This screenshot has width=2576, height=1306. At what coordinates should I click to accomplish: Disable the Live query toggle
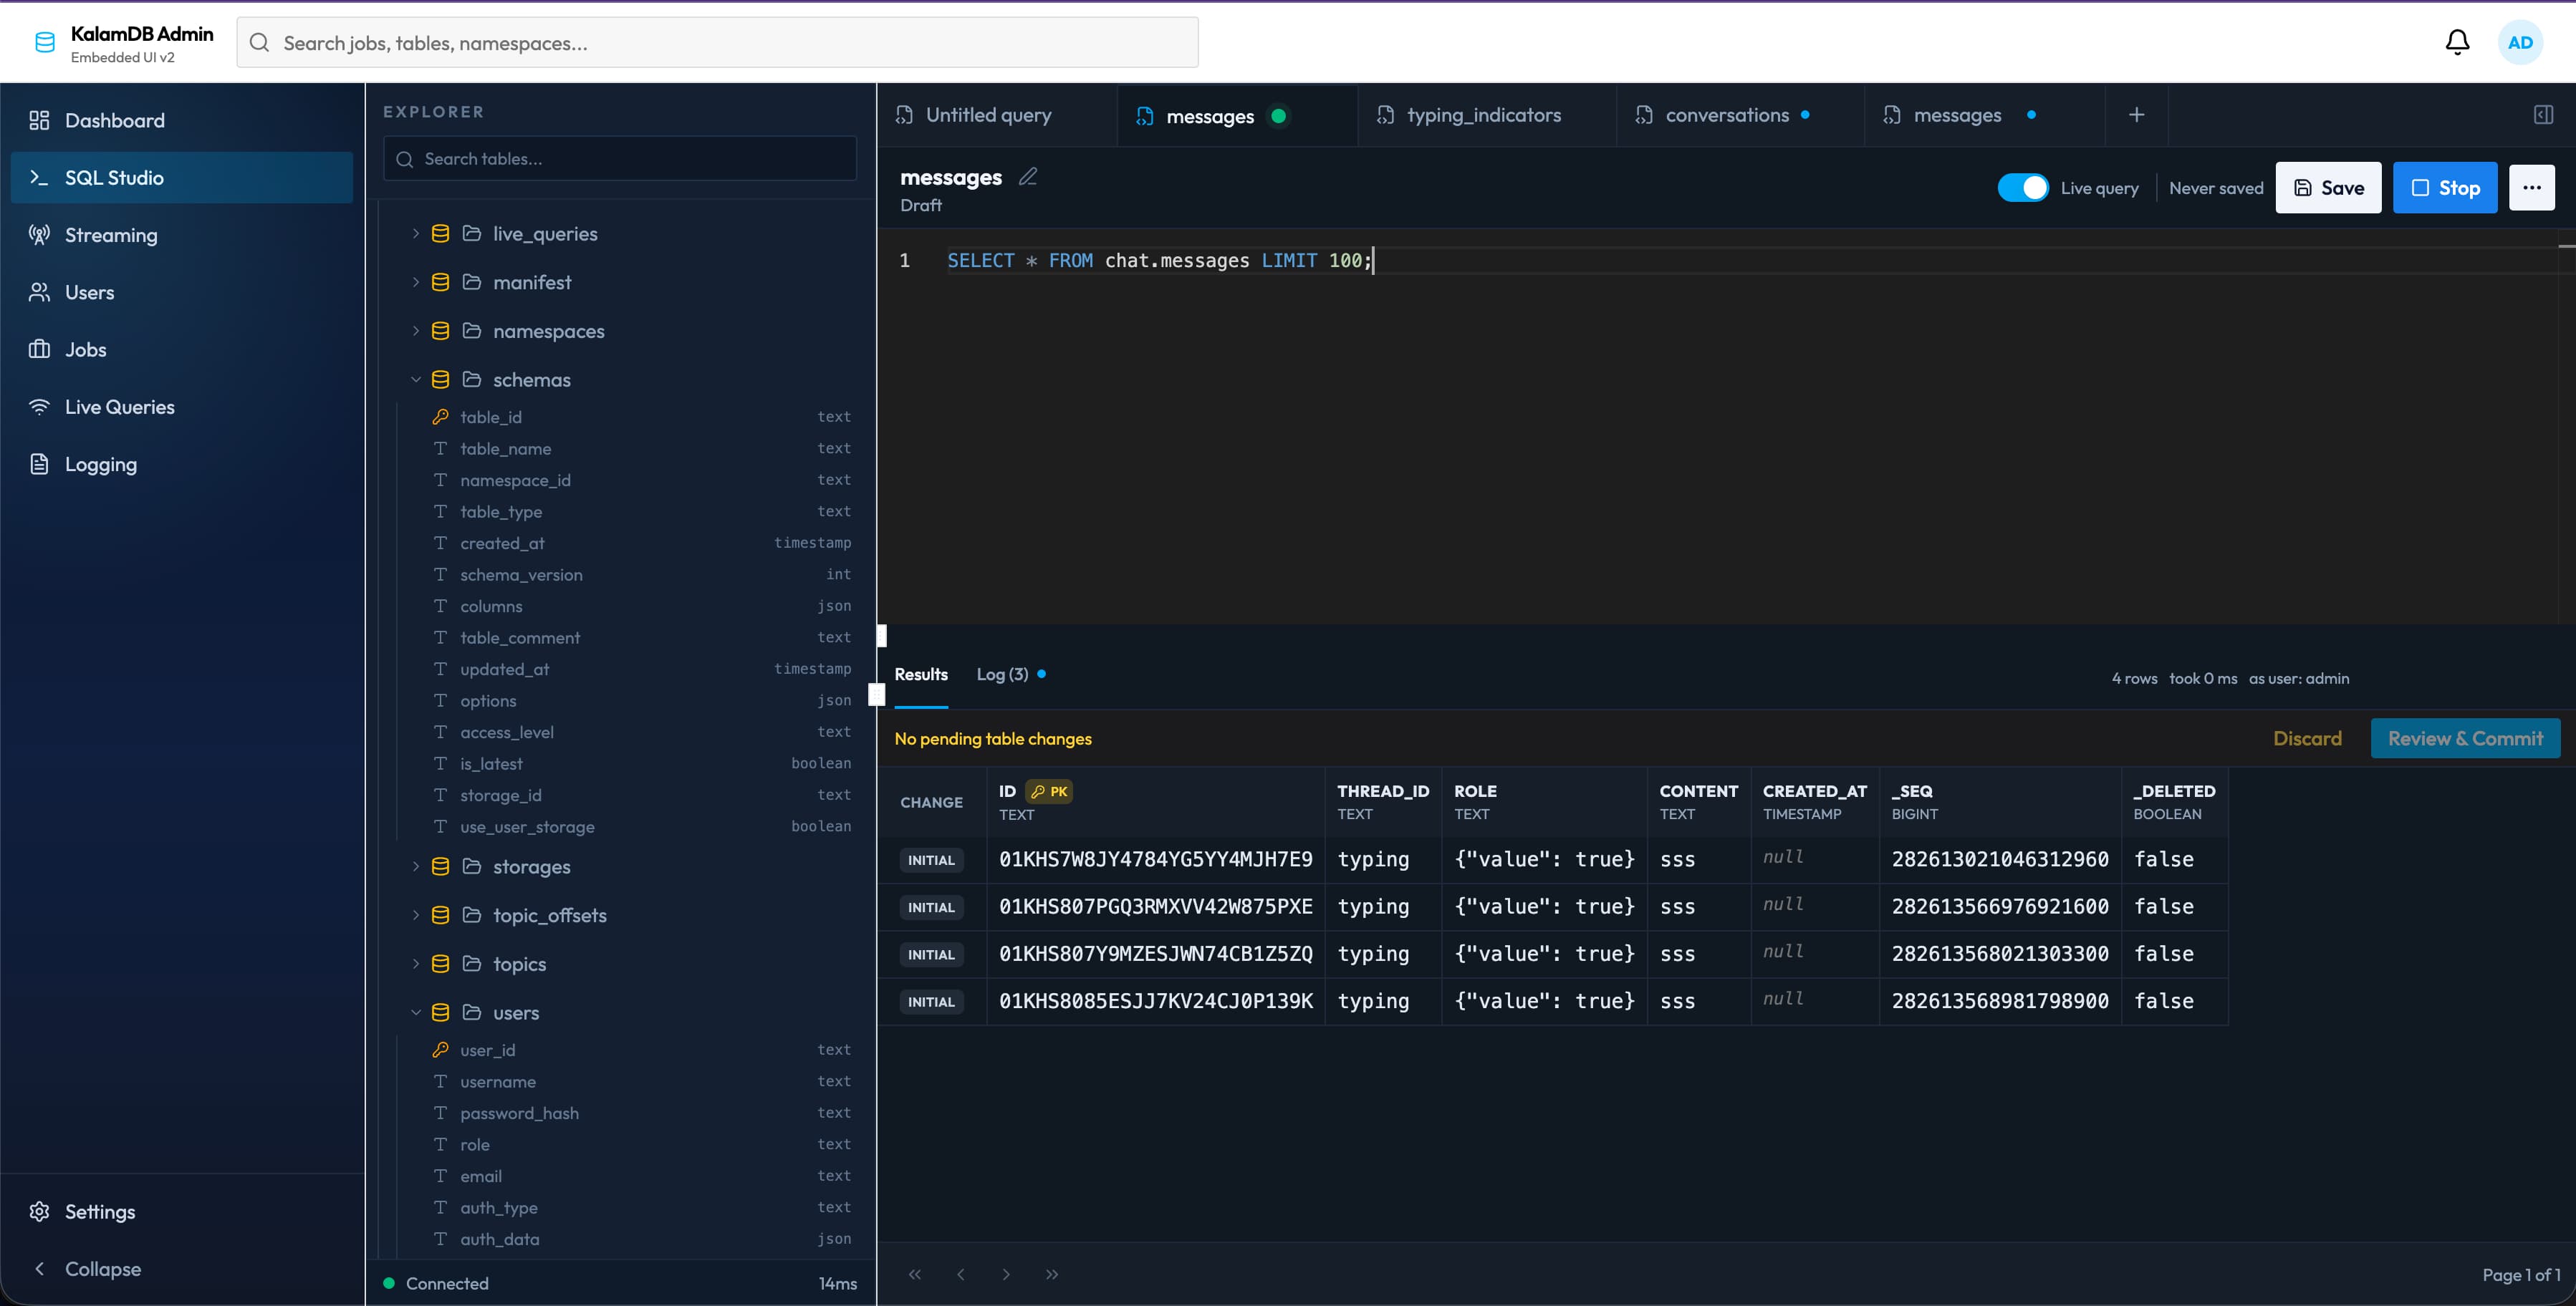[x=2024, y=187]
